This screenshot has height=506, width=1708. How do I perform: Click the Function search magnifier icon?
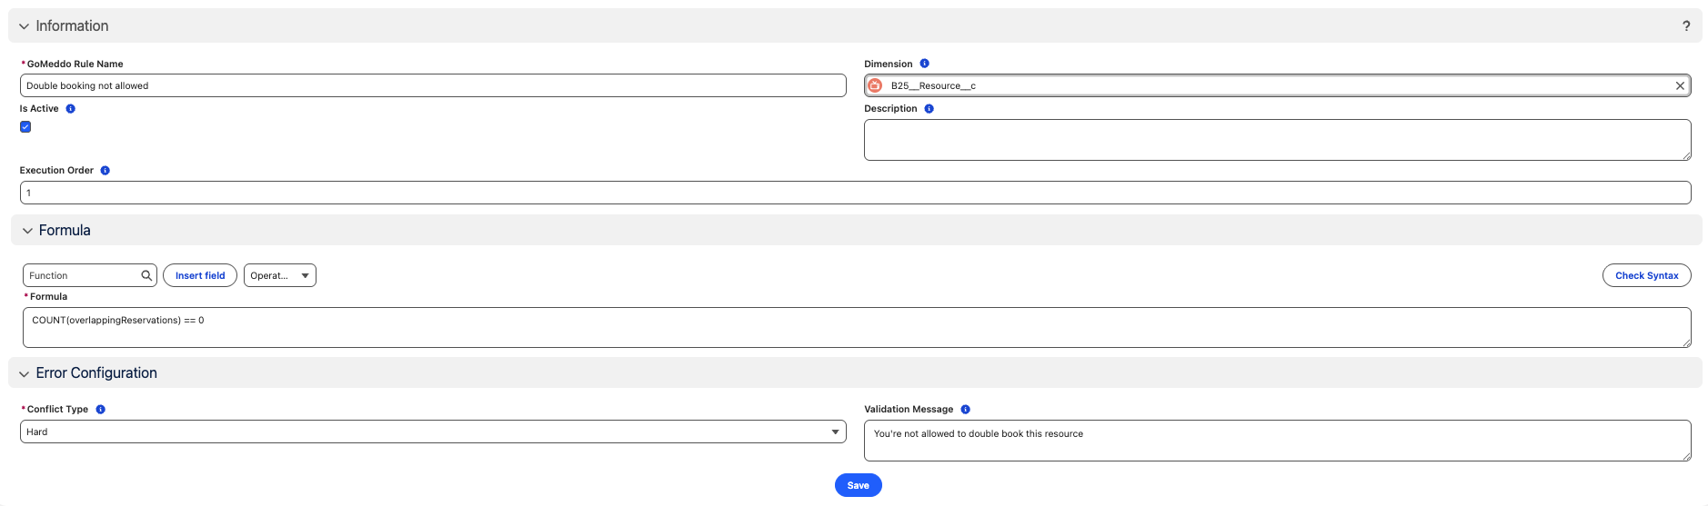click(146, 275)
